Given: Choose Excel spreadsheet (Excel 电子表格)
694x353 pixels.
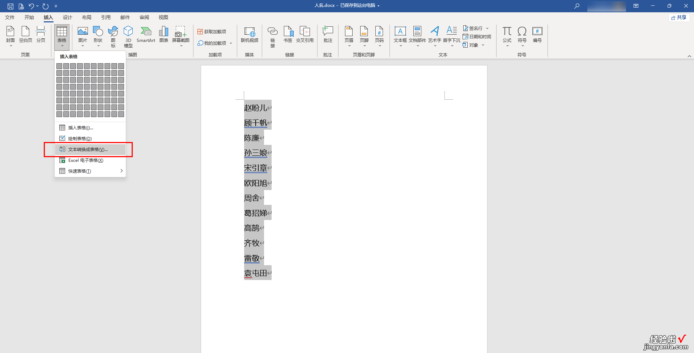Looking at the screenshot, I should pyautogui.click(x=90, y=160).
